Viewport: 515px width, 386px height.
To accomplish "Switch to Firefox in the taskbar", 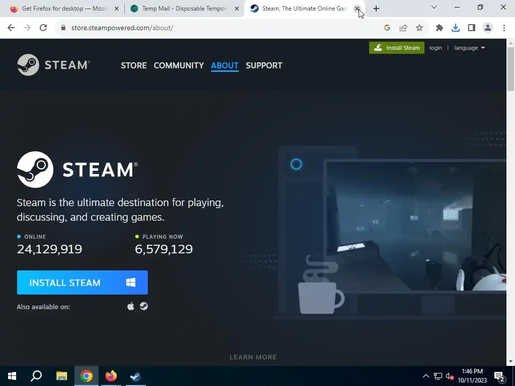I will click(x=111, y=376).
